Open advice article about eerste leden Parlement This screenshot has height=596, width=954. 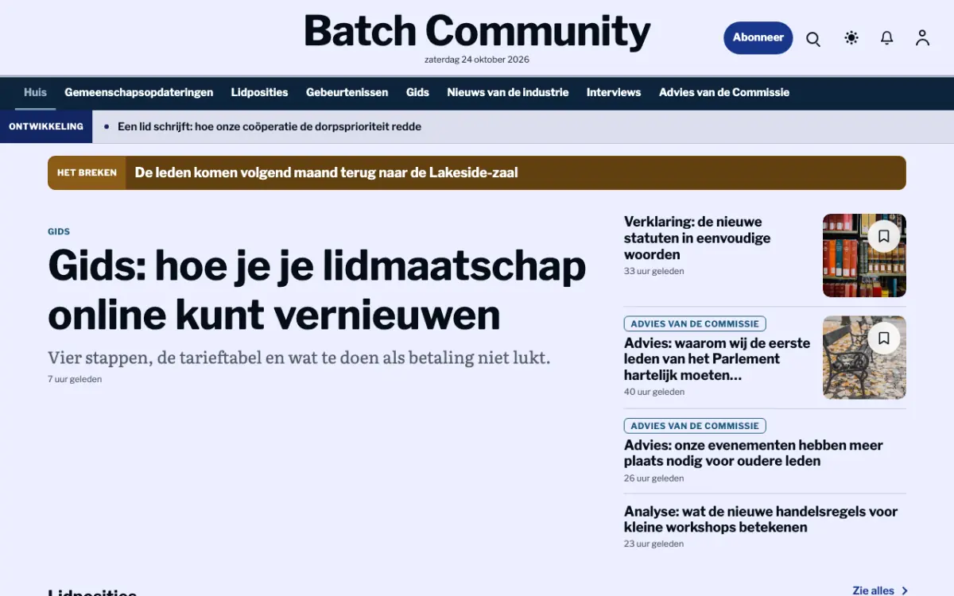tap(717, 358)
